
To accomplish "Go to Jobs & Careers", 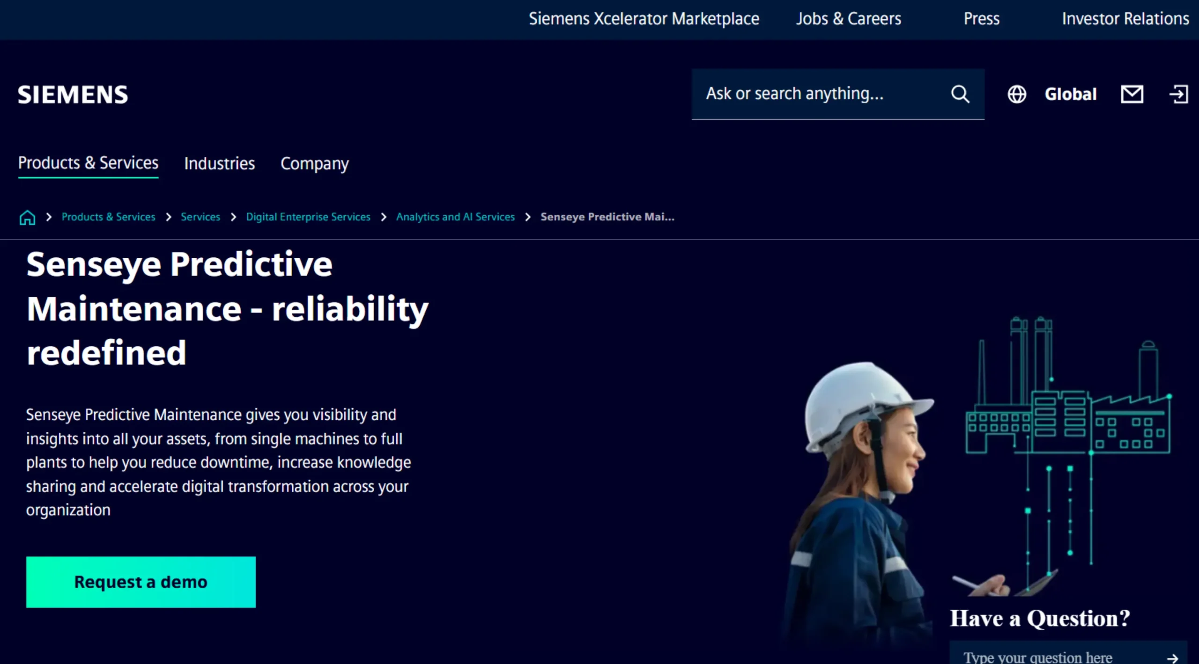I will pos(848,19).
